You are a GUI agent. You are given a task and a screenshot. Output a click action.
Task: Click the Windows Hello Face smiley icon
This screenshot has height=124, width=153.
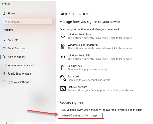(x=63, y=36)
